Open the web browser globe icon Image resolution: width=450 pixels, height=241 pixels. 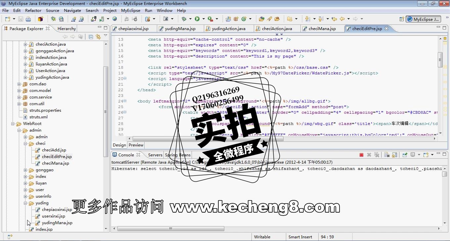click(x=114, y=19)
